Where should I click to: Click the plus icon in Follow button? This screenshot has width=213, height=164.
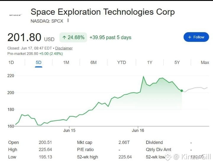point(190,37)
